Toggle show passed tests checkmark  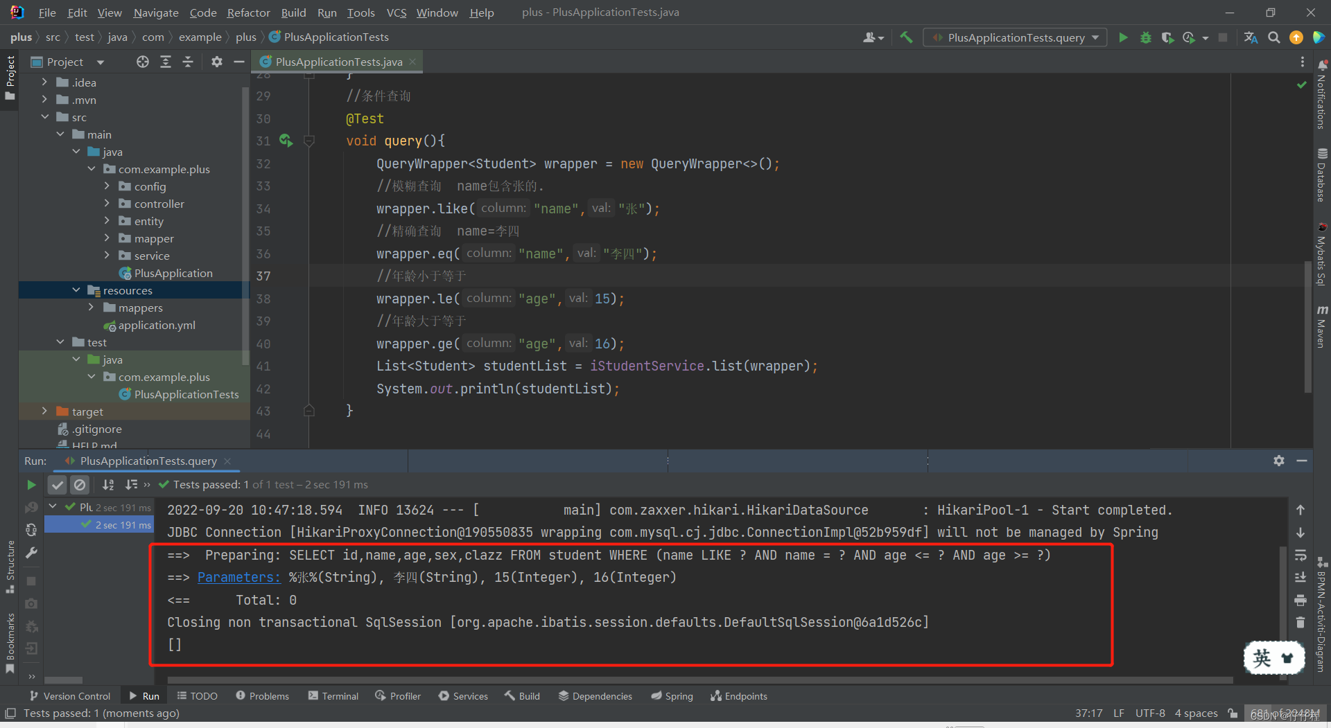tap(58, 485)
